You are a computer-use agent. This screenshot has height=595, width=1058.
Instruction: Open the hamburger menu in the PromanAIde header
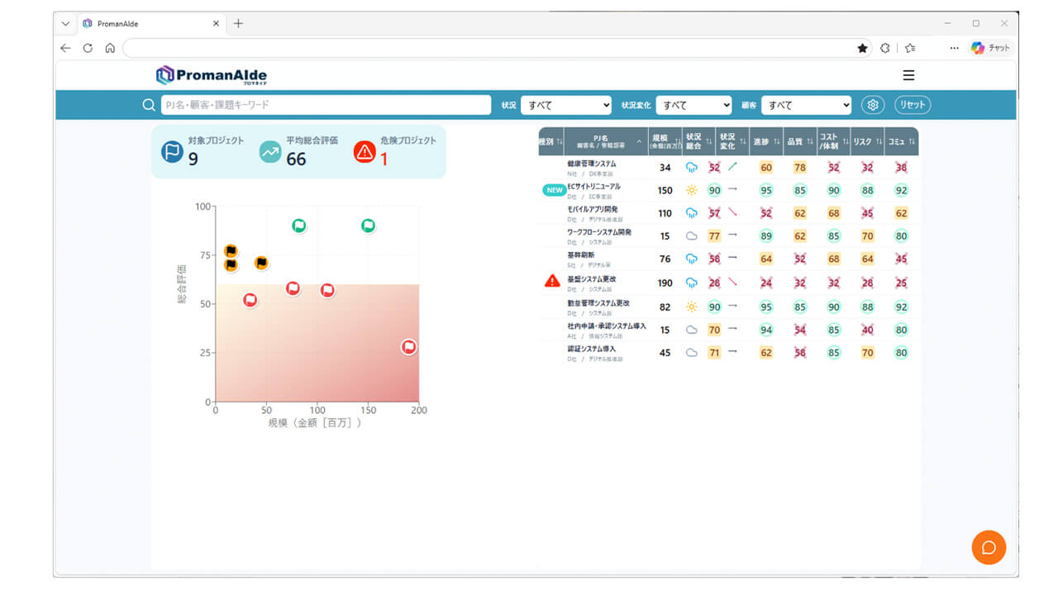(908, 75)
